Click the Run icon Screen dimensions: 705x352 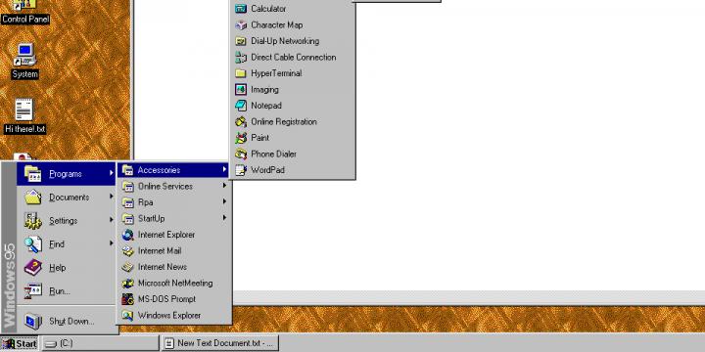(x=33, y=291)
